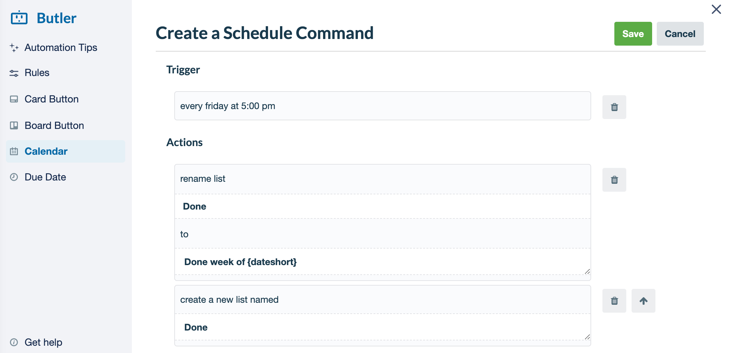Cancel creating the schedule command
The image size is (729, 353).
(x=680, y=33)
